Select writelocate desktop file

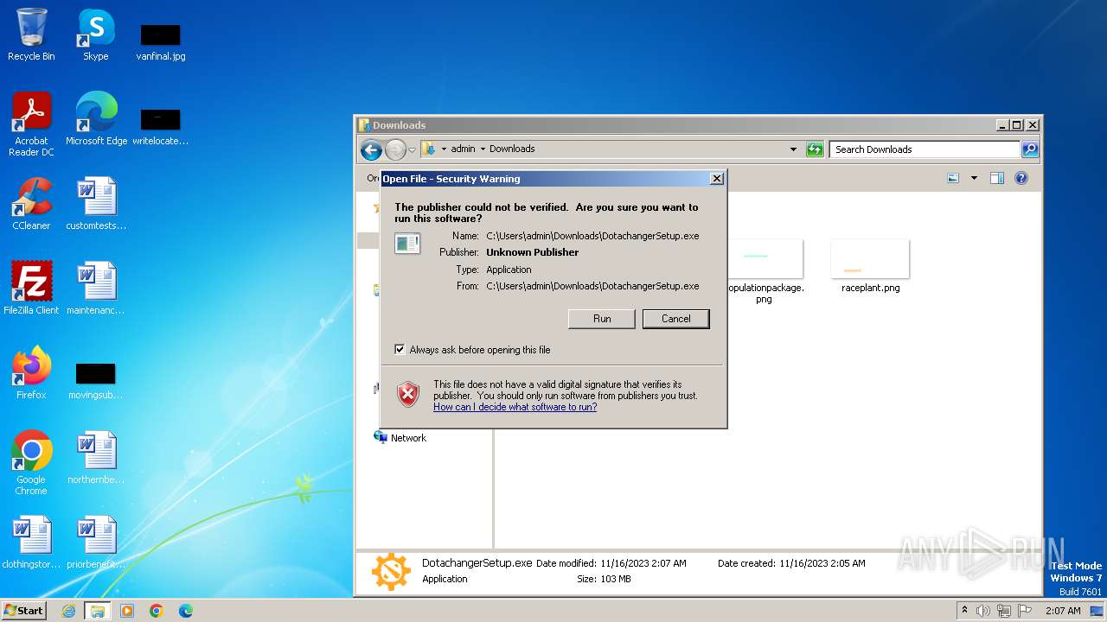pos(161,126)
